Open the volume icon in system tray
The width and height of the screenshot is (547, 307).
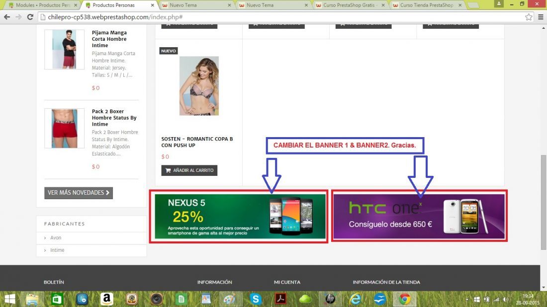pyautogui.click(x=506, y=300)
